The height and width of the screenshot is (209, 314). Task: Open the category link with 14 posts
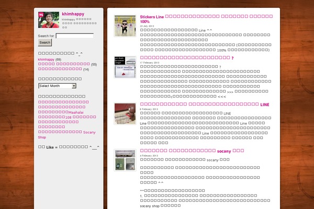click(x=60, y=69)
